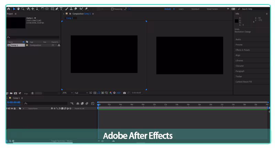Toggle the video eye column header
275x148 pixels.
(x=7, y=108)
